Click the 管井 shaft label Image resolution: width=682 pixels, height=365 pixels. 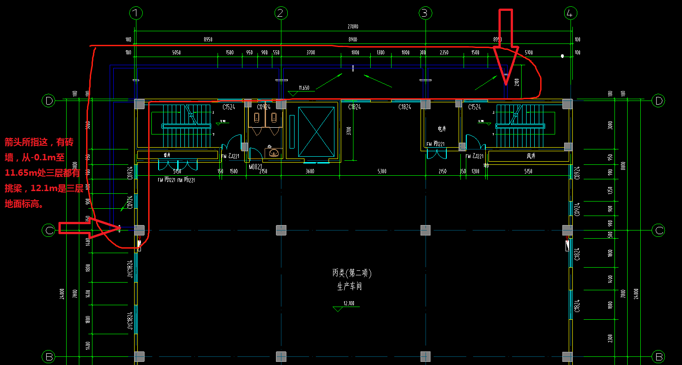coord(167,155)
